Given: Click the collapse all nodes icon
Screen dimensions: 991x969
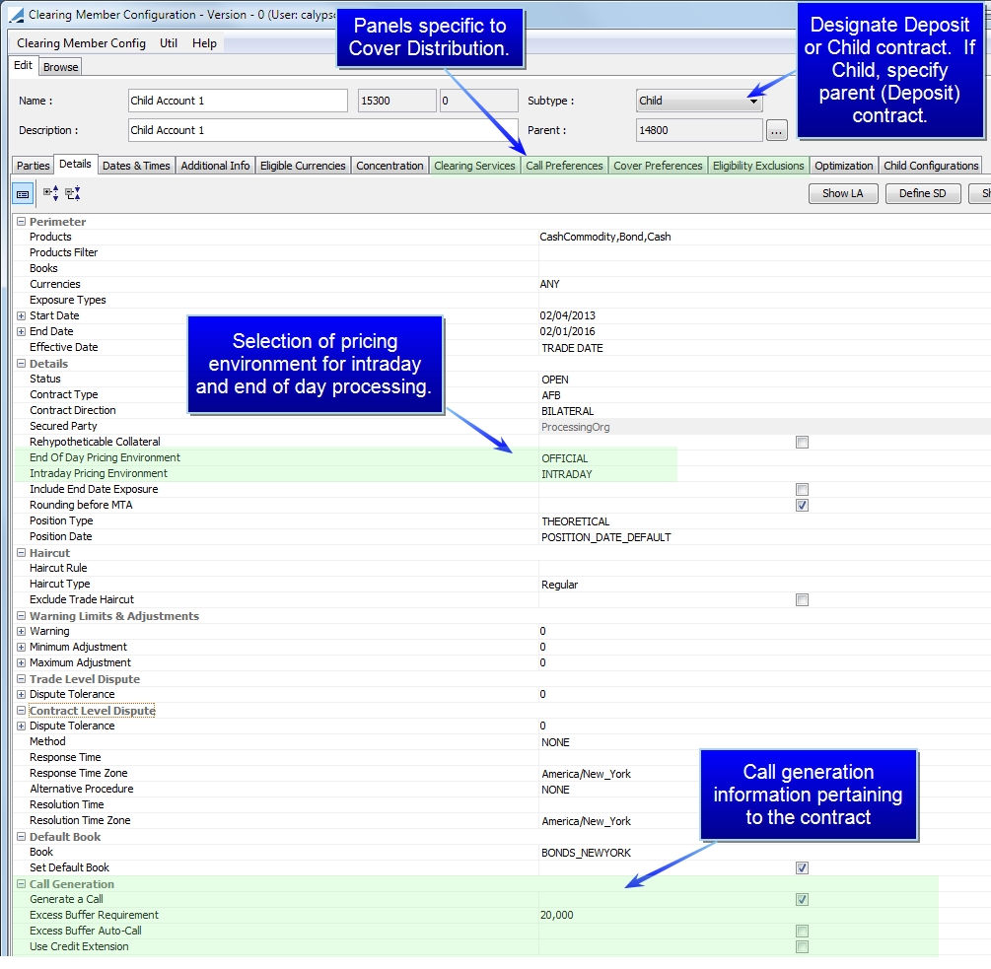Looking at the screenshot, I should point(73,193).
